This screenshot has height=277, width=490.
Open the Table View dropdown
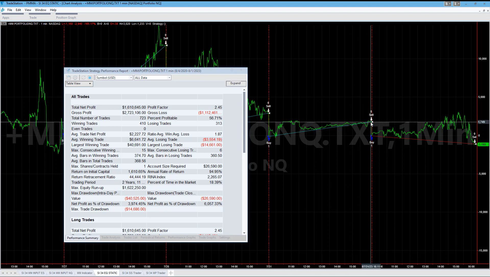[90, 84]
